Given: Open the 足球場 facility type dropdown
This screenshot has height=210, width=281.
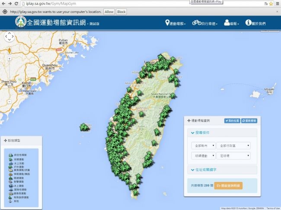Looking at the screenshot, I should [233, 155].
